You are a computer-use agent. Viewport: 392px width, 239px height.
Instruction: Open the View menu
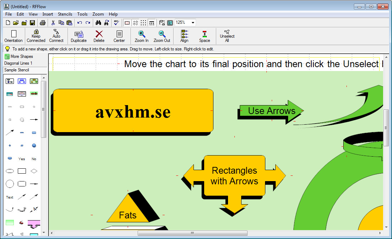pos(33,14)
